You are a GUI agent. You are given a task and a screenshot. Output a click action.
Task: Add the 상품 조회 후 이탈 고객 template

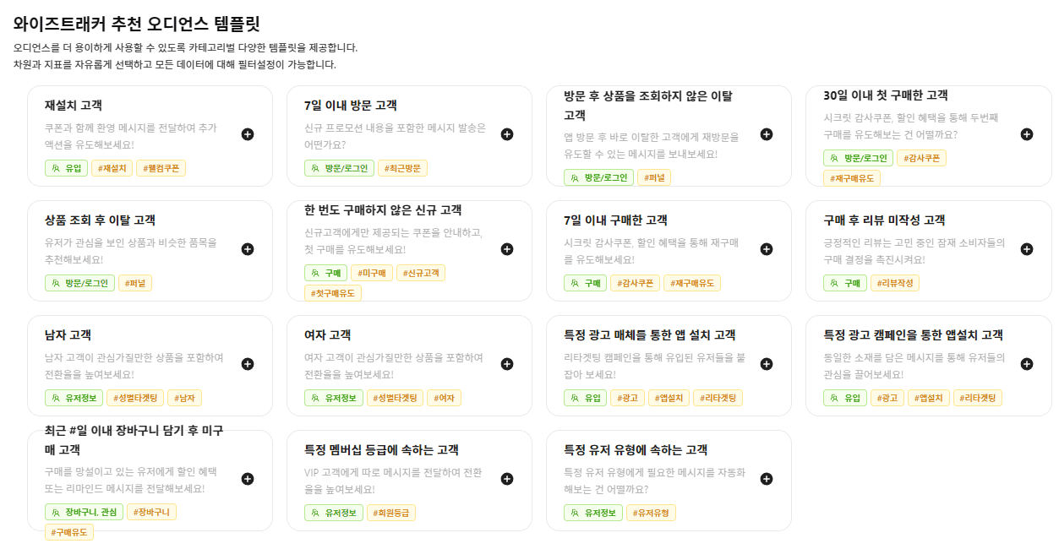pos(248,249)
